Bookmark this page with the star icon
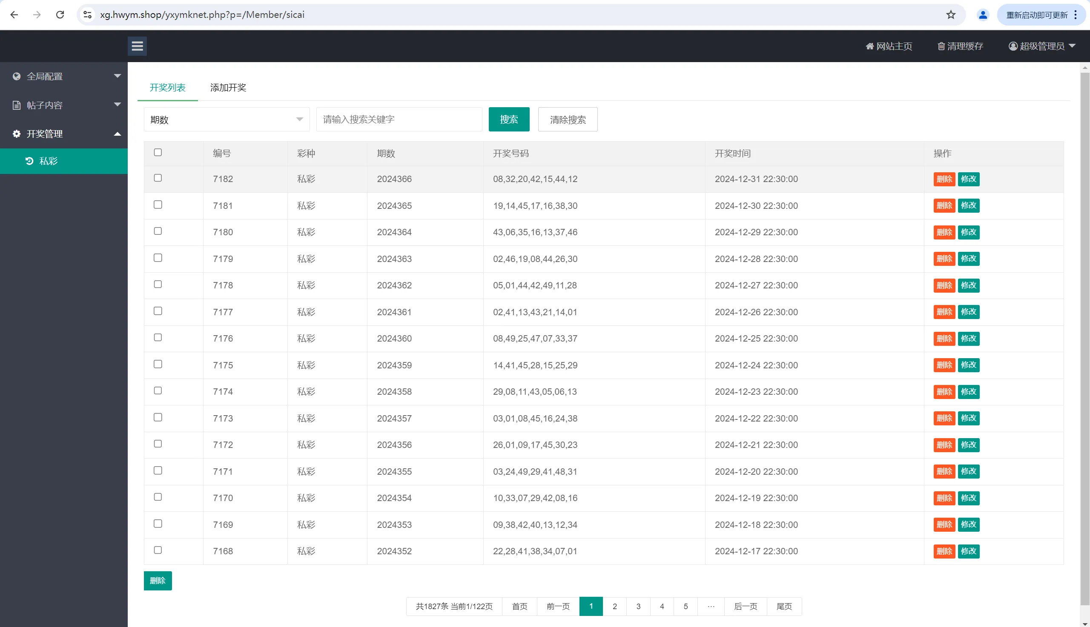Viewport: 1090px width, 627px height. pos(951,14)
